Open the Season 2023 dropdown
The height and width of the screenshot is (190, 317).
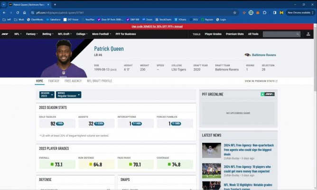pyautogui.click(x=47, y=95)
